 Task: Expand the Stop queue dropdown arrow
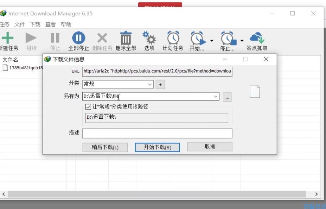pyautogui.click(x=242, y=41)
